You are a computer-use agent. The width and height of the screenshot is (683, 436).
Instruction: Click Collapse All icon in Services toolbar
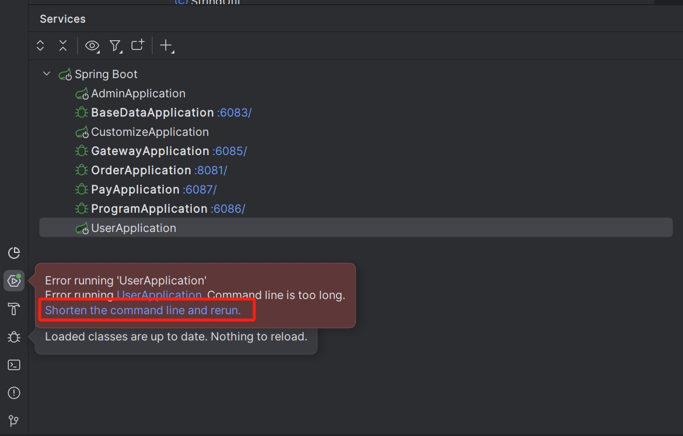tap(63, 45)
